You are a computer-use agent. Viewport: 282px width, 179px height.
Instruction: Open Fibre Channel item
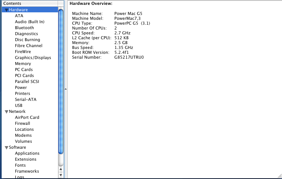pyautogui.click(x=28, y=46)
